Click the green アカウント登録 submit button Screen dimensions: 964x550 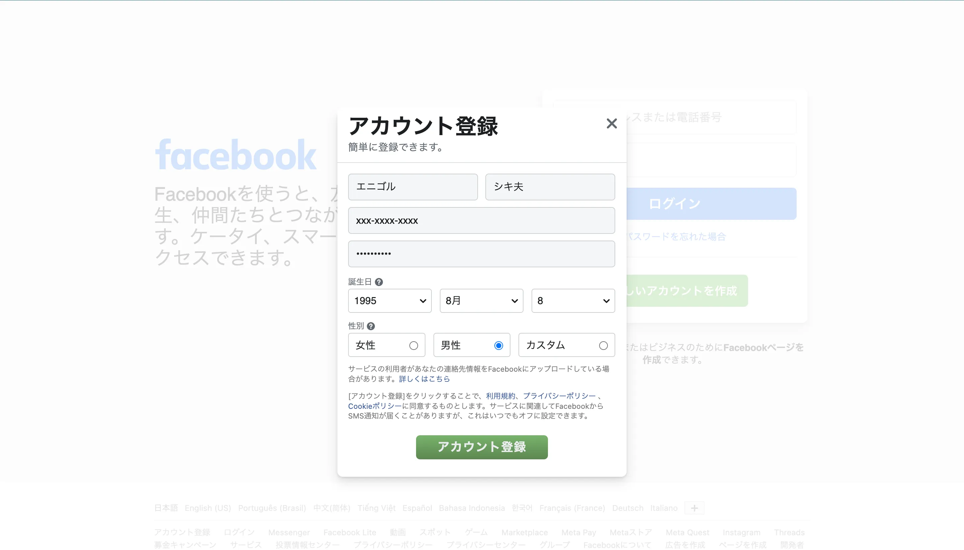(482, 447)
